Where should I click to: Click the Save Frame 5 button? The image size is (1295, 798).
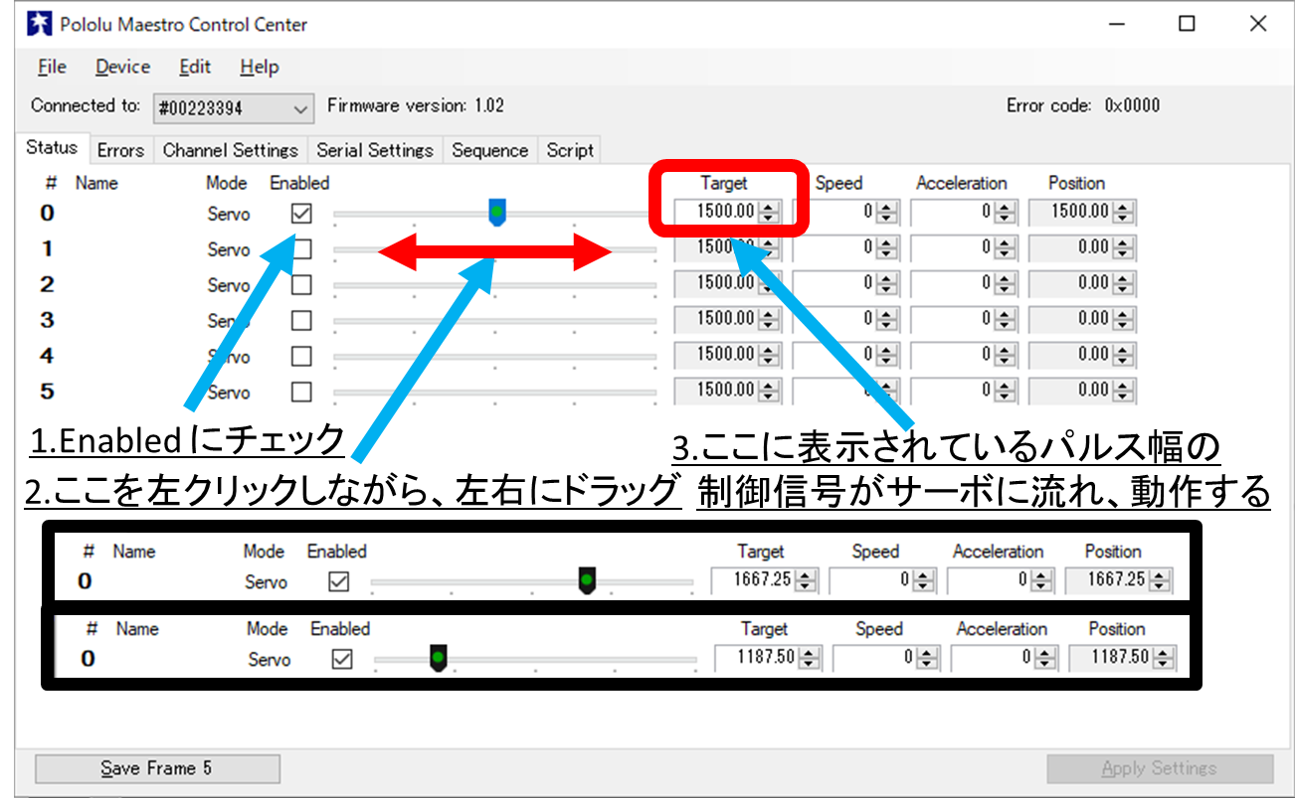coord(157,768)
